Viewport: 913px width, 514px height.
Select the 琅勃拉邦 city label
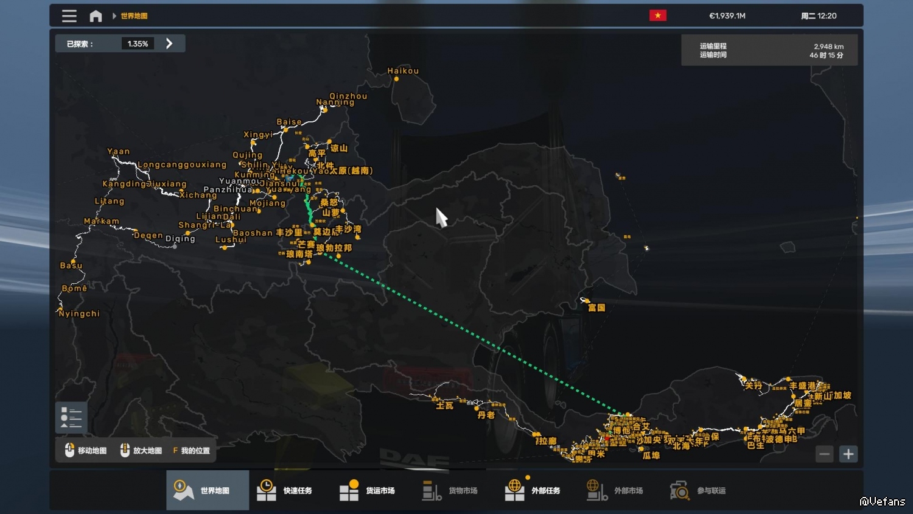pos(334,248)
